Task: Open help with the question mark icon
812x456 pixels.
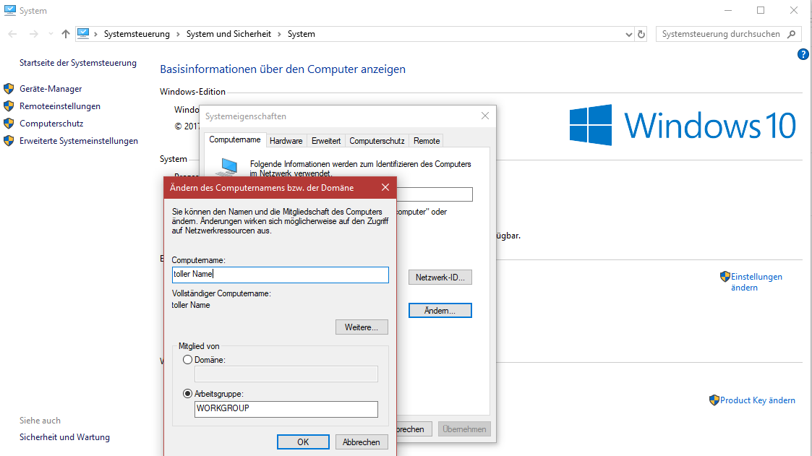Action: tap(803, 54)
